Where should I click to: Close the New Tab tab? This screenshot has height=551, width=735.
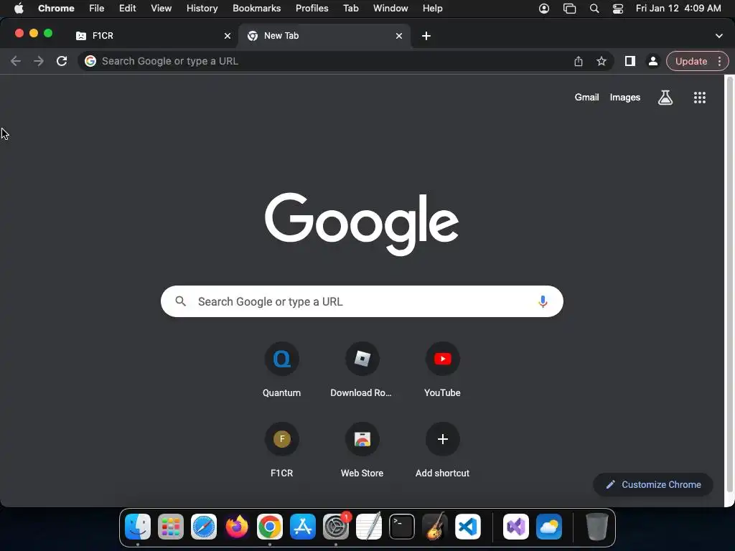click(399, 36)
